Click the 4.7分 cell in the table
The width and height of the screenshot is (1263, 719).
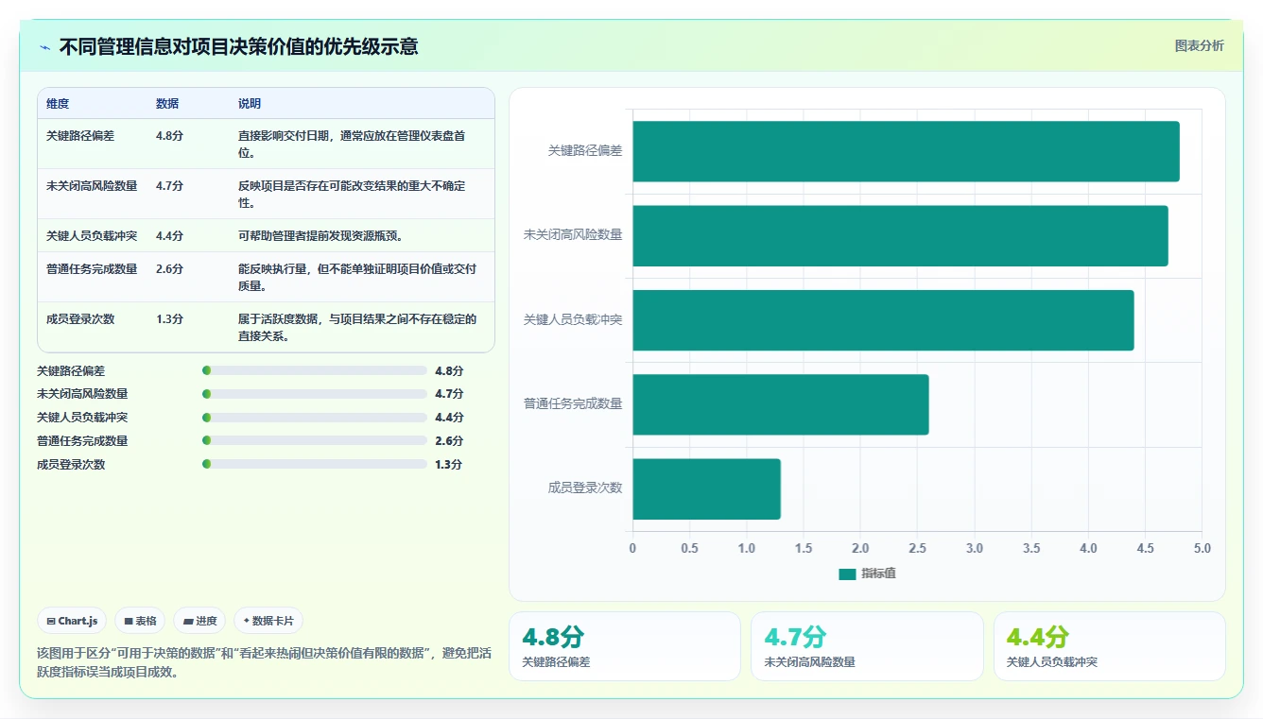point(169,186)
